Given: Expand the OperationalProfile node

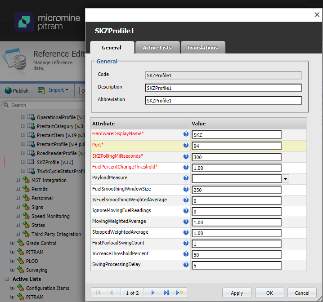Looking at the screenshot, I should point(23,117).
